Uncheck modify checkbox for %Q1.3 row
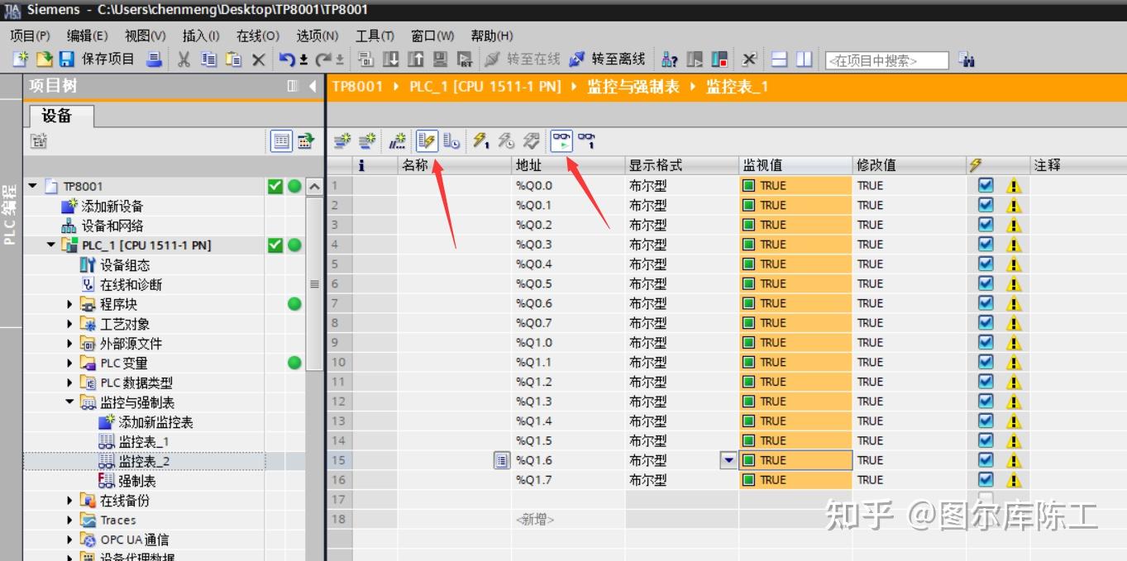 [985, 401]
